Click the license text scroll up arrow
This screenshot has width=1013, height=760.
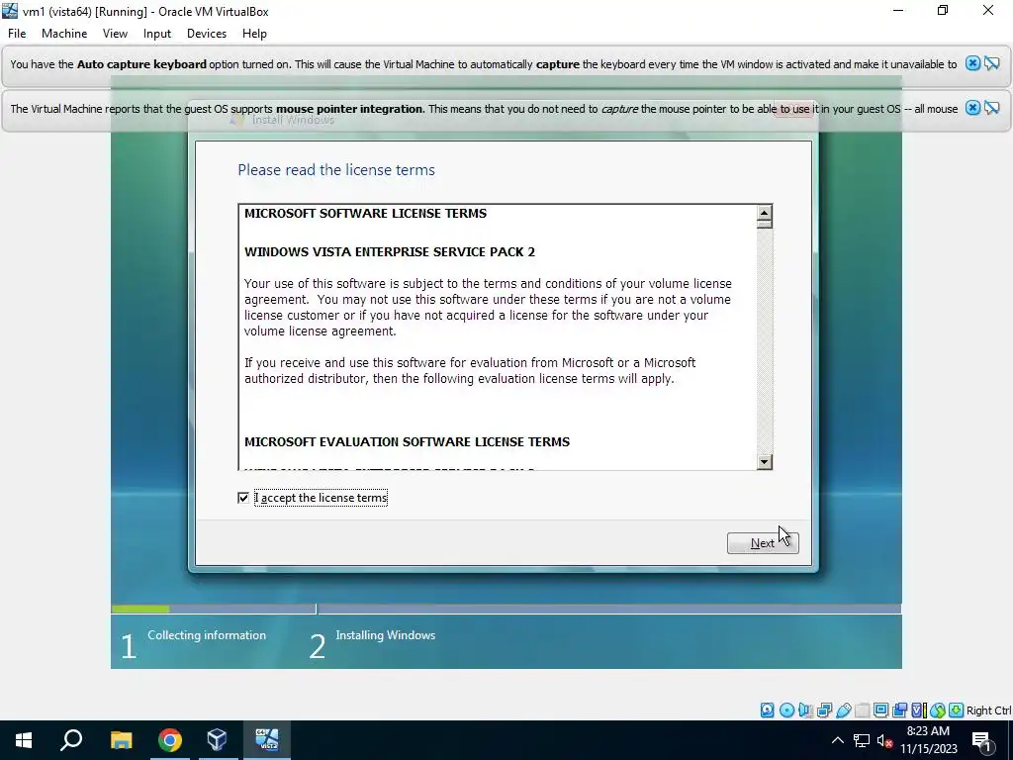click(x=765, y=213)
